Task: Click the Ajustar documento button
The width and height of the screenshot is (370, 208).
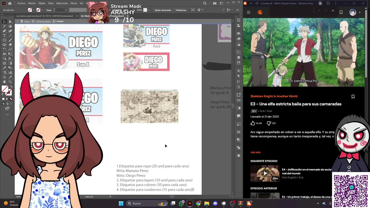Action: tap(163, 10)
